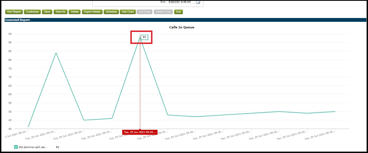Click the greyed Delete Chart button
Screen dimensions: 368x153
163,12
